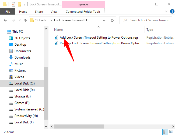
Task: Switch to details view button
Action: [166, 132]
